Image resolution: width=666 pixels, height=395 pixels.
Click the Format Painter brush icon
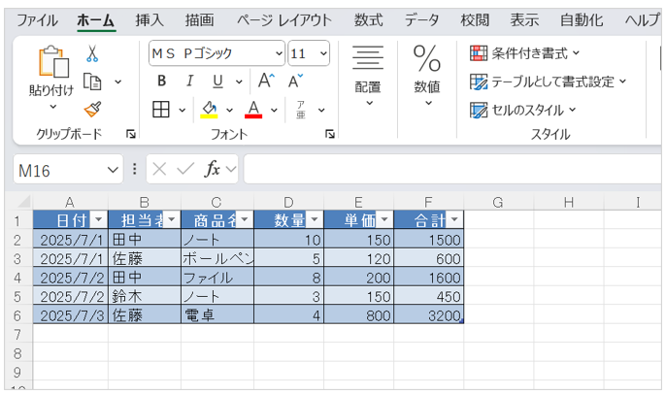click(92, 110)
